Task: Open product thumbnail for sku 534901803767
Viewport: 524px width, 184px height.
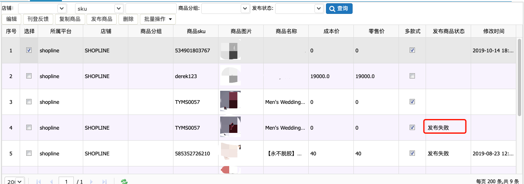Action: (x=229, y=50)
